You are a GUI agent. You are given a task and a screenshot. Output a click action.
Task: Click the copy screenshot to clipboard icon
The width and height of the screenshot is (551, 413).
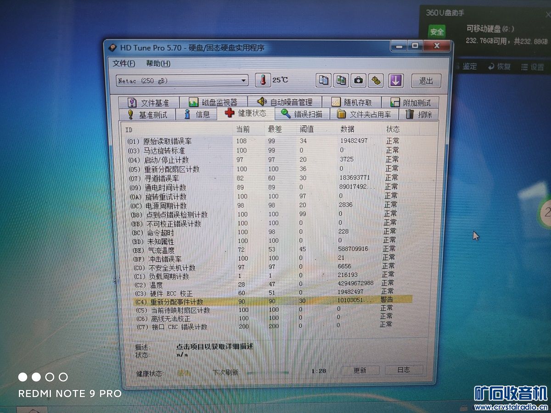[x=341, y=80]
